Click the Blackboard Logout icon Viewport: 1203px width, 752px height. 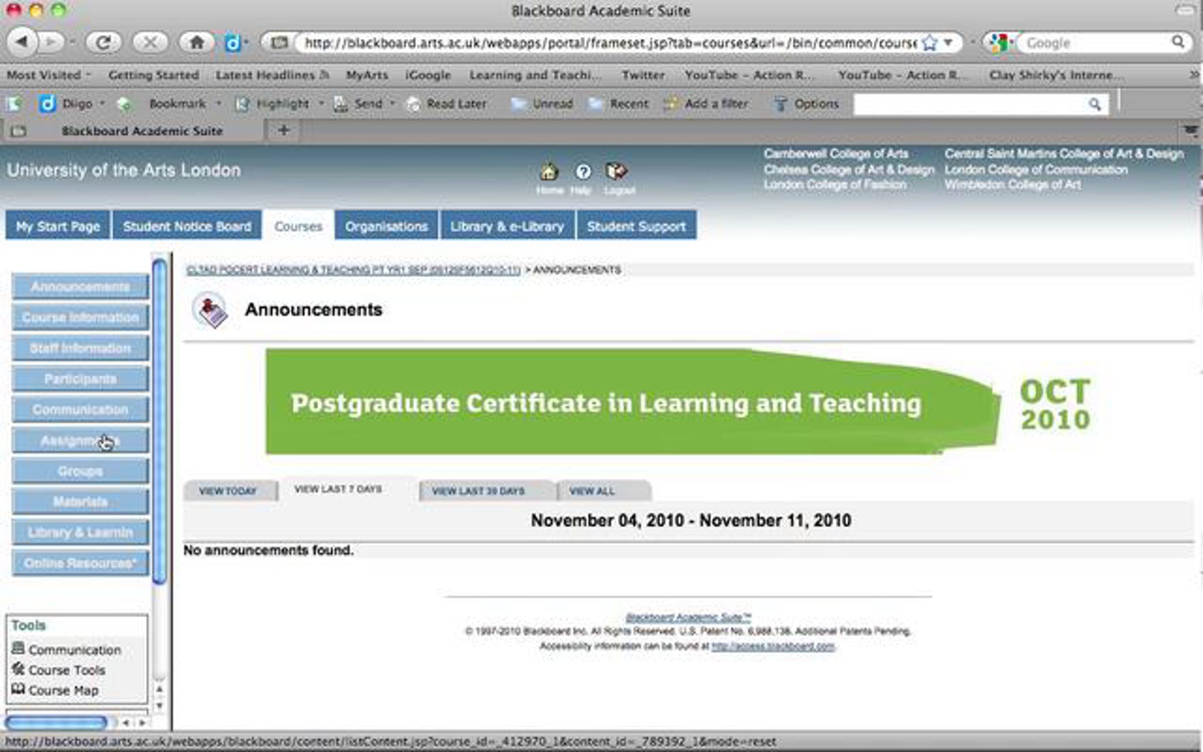pos(616,171)
